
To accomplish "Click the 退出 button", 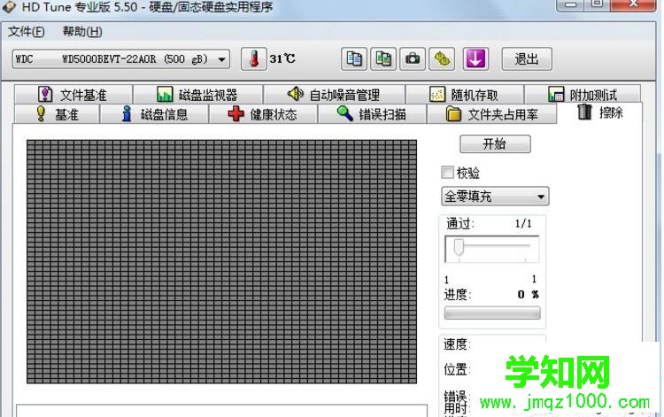I will [x=527, y=58].
